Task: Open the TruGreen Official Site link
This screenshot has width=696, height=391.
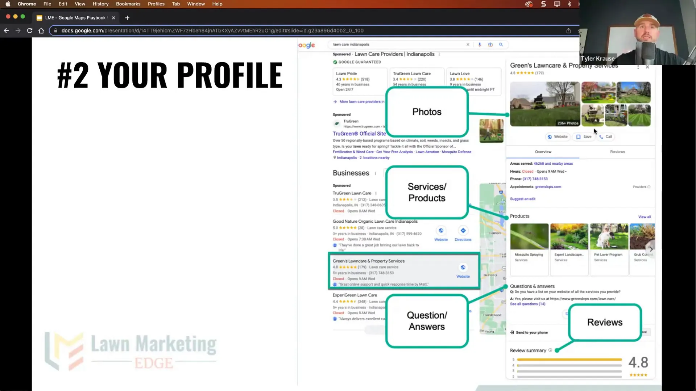Action: click(x=359, y=134)
